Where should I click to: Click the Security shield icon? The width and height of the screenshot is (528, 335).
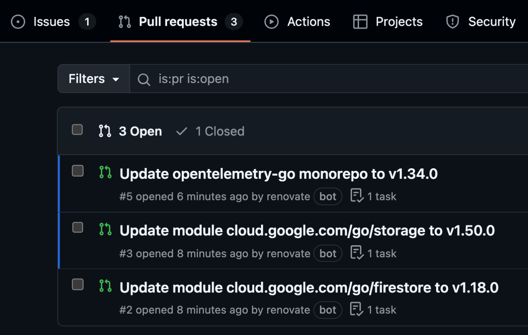click(x=453, y=22)
